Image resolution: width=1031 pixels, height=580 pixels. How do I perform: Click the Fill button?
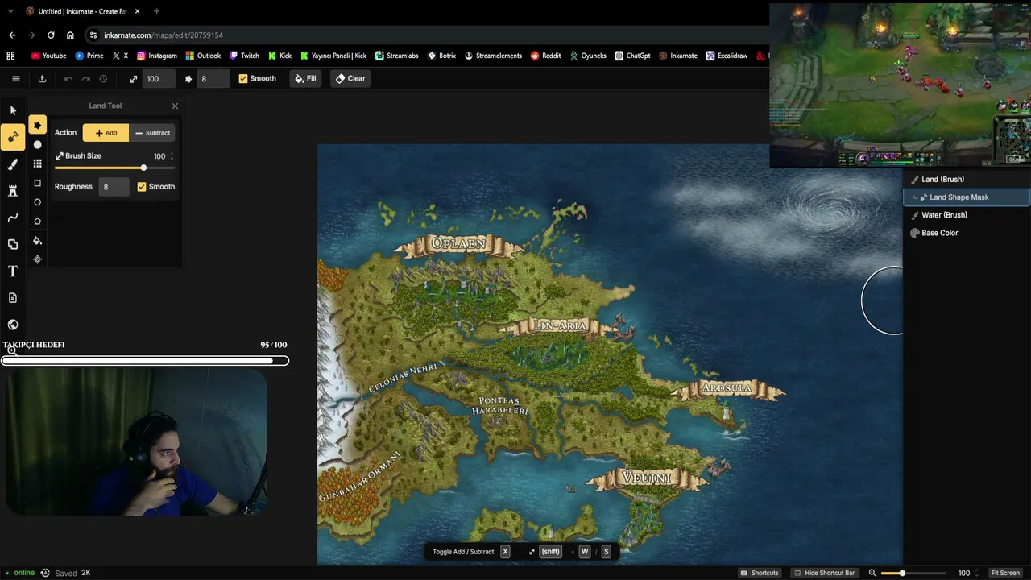click(x=305, y=79)
